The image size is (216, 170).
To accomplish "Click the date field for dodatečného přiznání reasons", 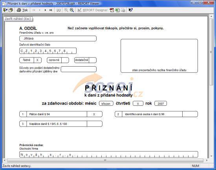I will [79, 69].
